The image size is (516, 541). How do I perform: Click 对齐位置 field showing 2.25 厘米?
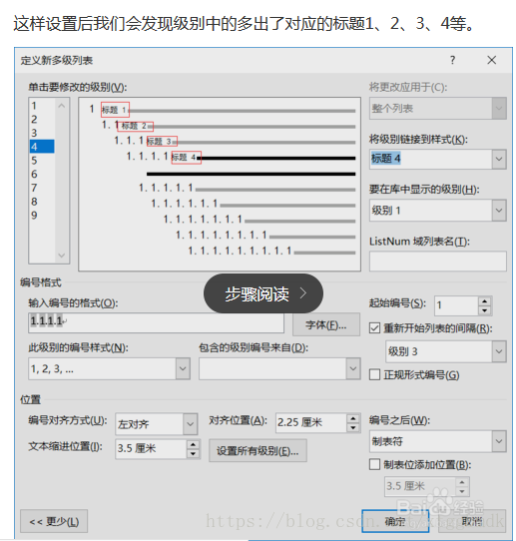coord(311,422)
